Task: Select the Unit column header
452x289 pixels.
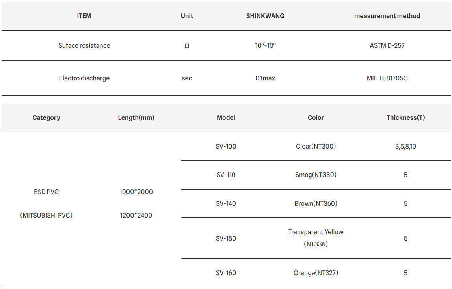Action: tap(187, 16)
